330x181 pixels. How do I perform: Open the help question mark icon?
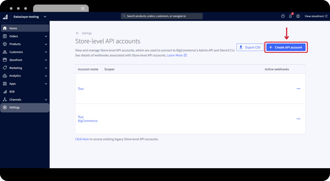pyautogui.click(x=283, y=16)
